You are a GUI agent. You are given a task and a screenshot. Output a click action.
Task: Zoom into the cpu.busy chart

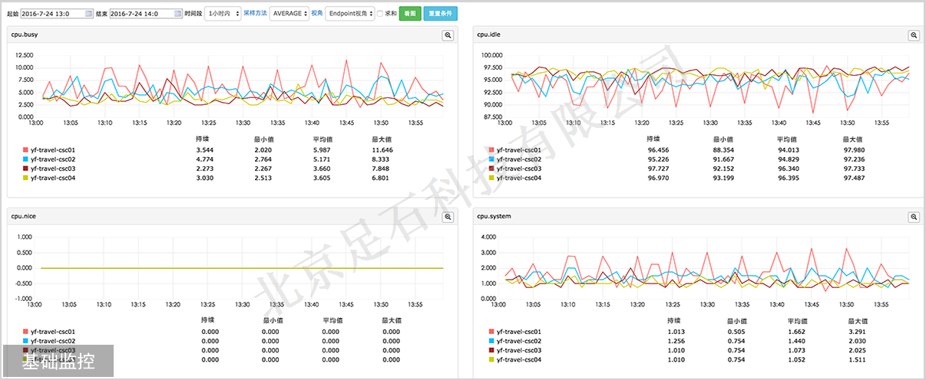pyautogui.click(x=448, y=35)
